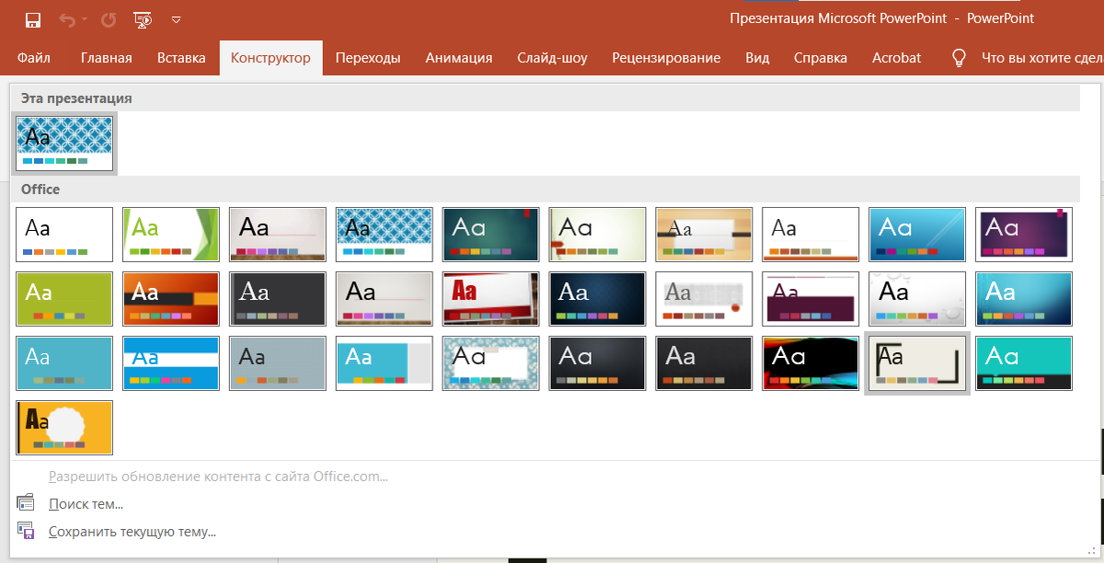This screenshot has height=563, width=1104.
Task: Apply the cyan block theme with gray sidebar
Action: [385, 363]
